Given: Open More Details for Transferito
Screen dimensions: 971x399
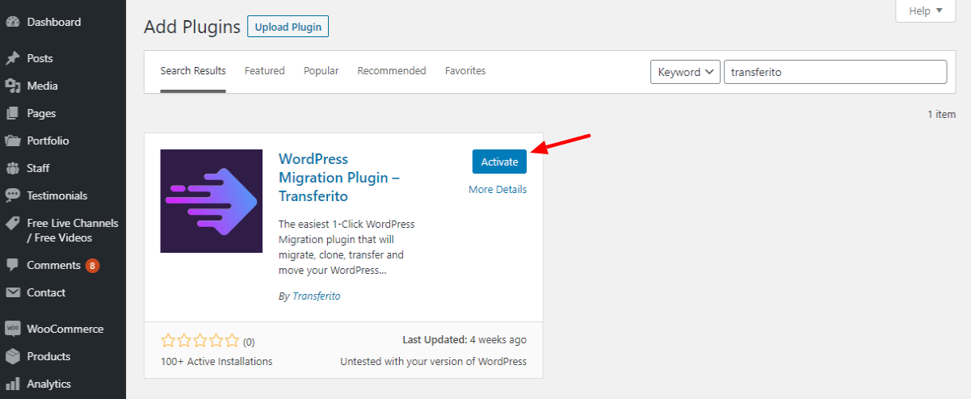Looking at the screenshot, I should pos(498,190).
